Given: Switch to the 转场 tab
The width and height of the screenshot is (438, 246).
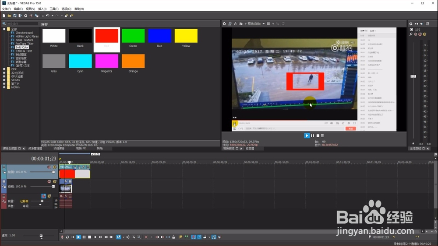Looking at the screenshot, I should pyautogui.click(x=100, y=149).
